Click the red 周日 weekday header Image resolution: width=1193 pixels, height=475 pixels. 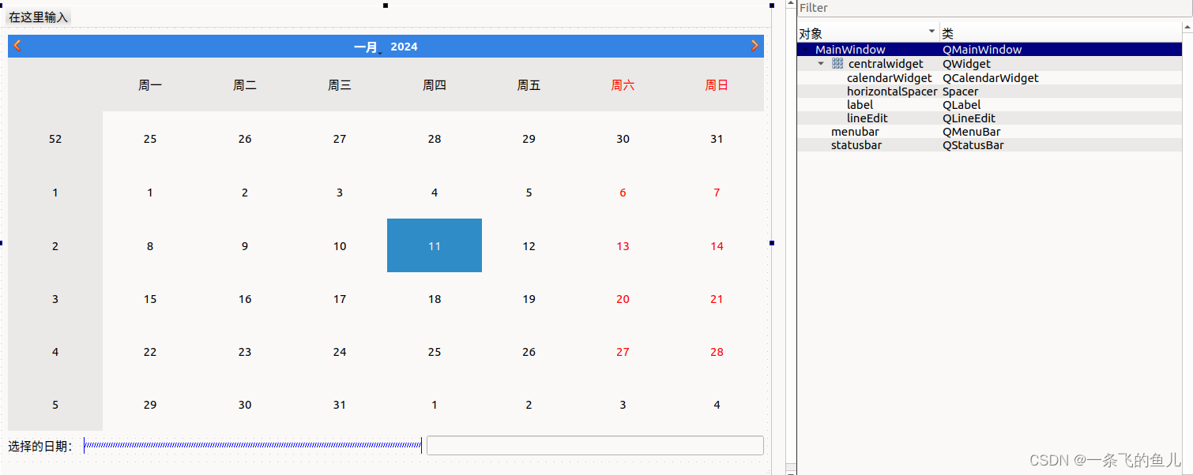tap(717, 85)
